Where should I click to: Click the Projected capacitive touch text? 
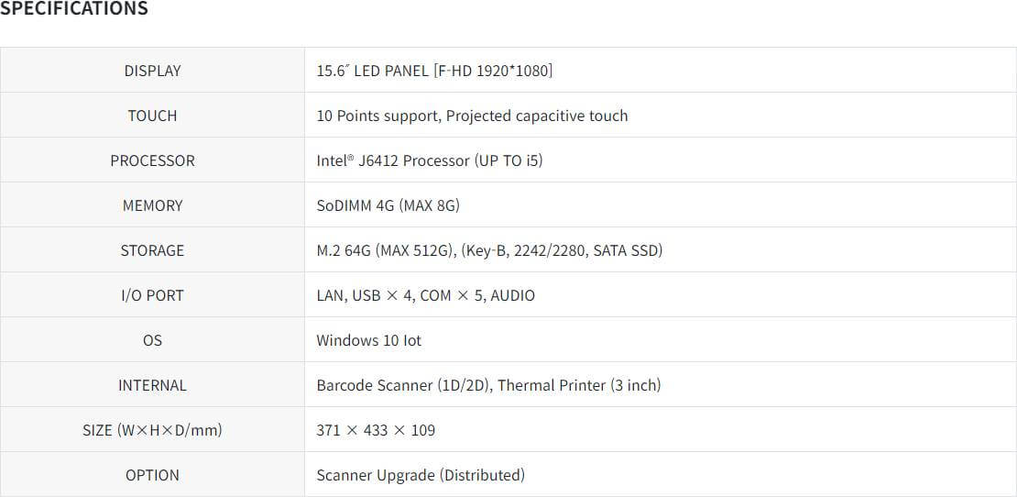point(537,116)
